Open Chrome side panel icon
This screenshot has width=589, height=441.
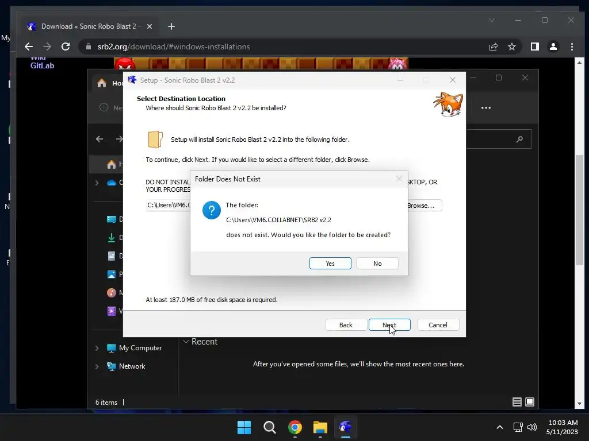tap(534, 47)
